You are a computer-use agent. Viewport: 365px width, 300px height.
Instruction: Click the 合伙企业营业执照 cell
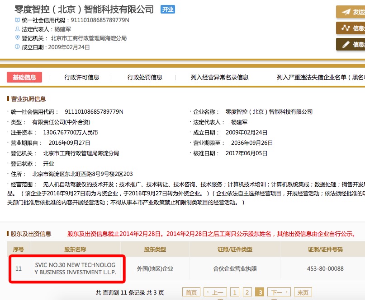235,269
